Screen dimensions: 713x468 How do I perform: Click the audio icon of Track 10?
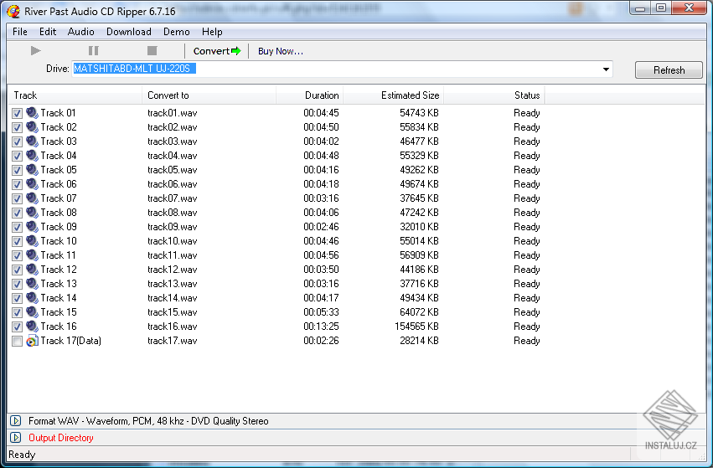pos(32,241)
